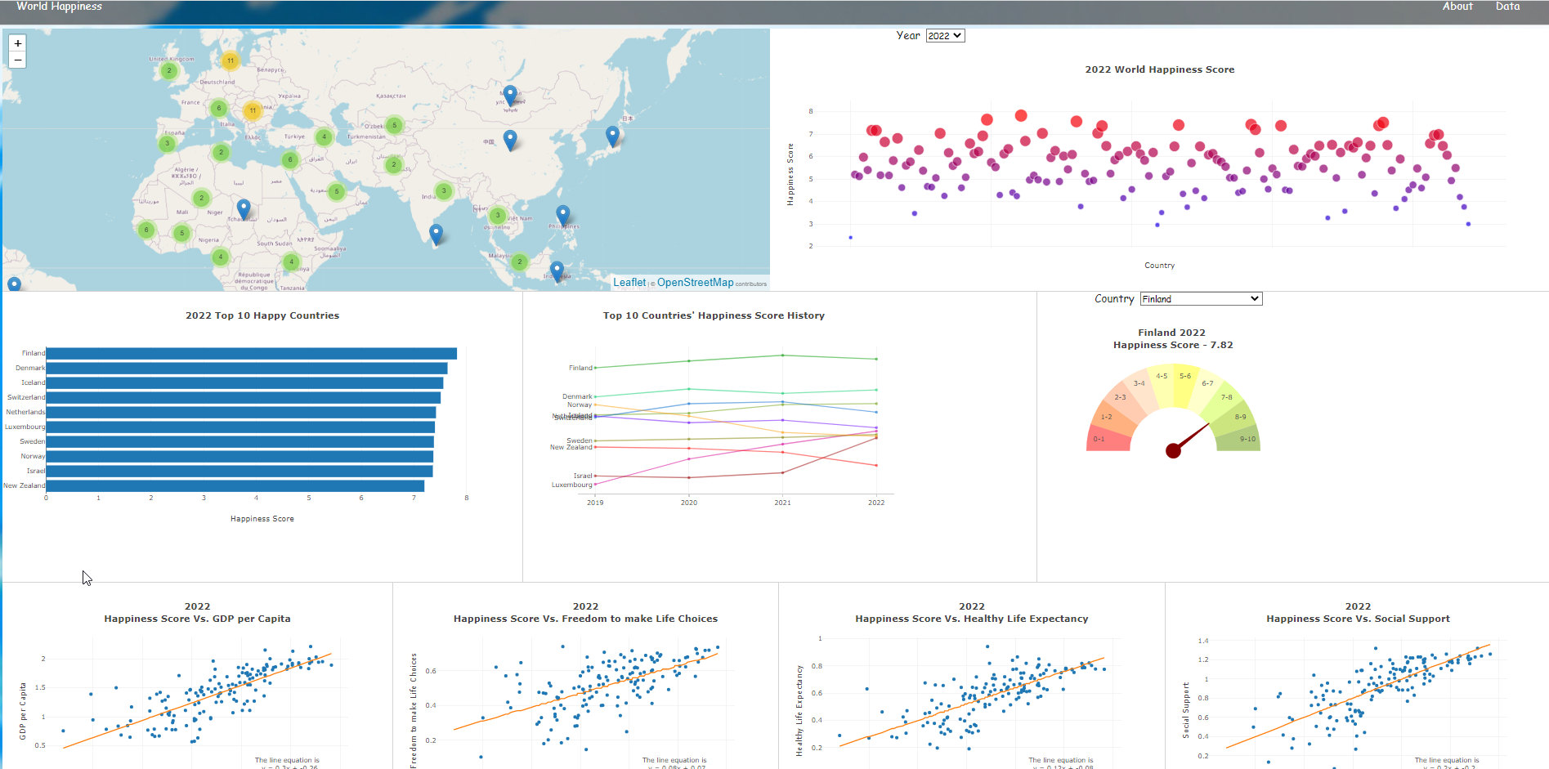Image resolution: width=1549 pixels, height=769 pixels.
Task: Click 'Happiness Score Vs. Healthy Life Expectancy' title
Action: pos(972,619)
